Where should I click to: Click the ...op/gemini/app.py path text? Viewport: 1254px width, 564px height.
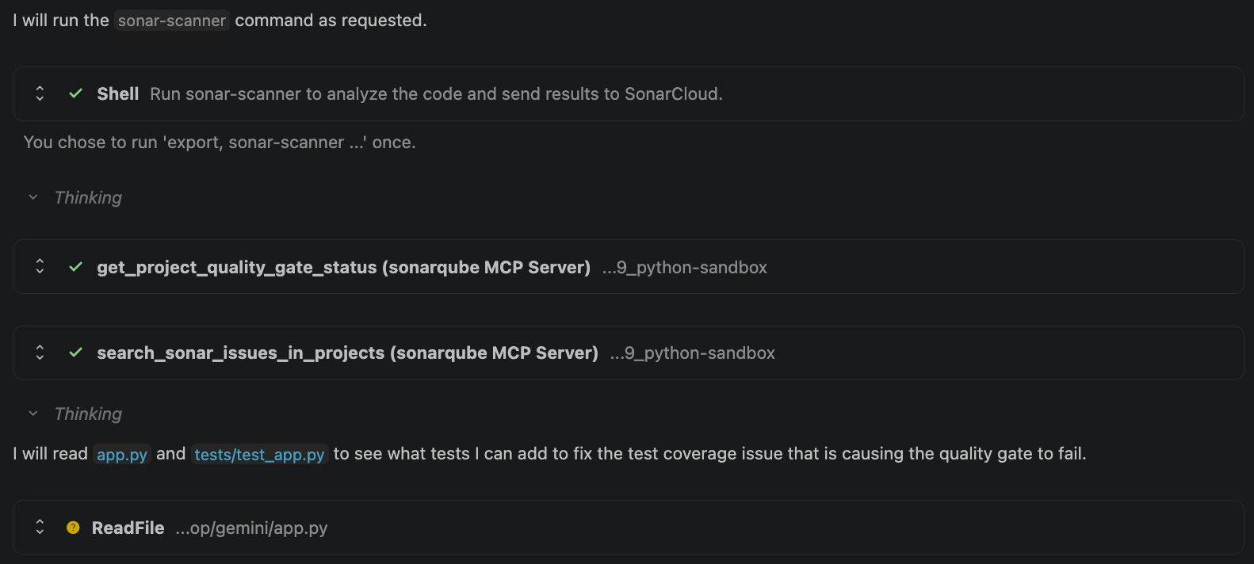pyautogui.click(x=251, y=528)
